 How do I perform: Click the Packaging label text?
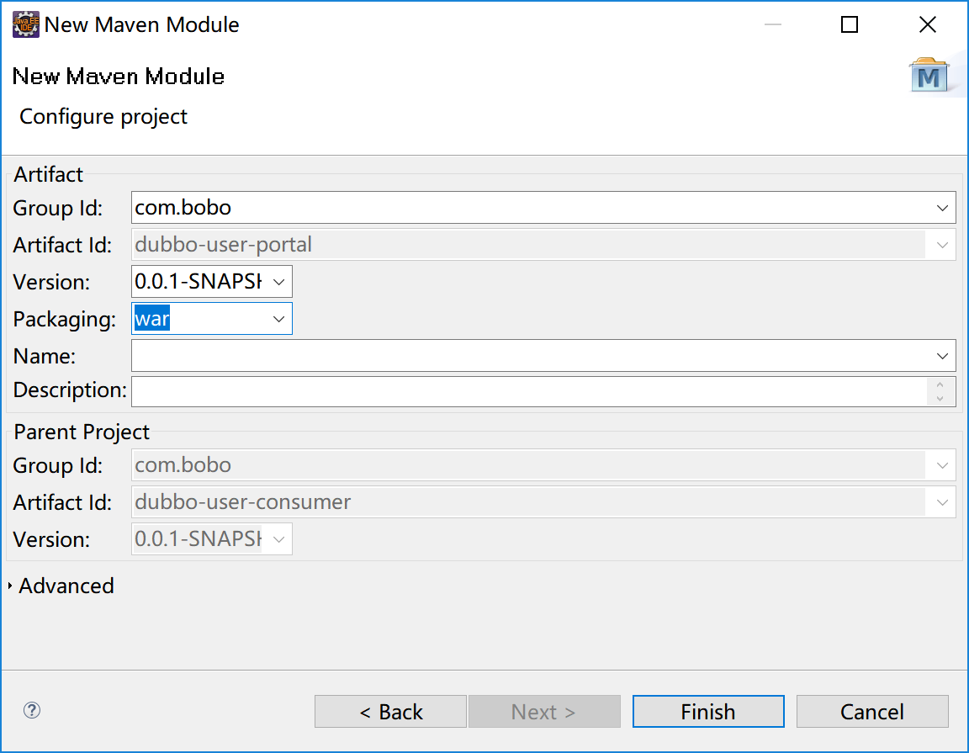(64, 320)
